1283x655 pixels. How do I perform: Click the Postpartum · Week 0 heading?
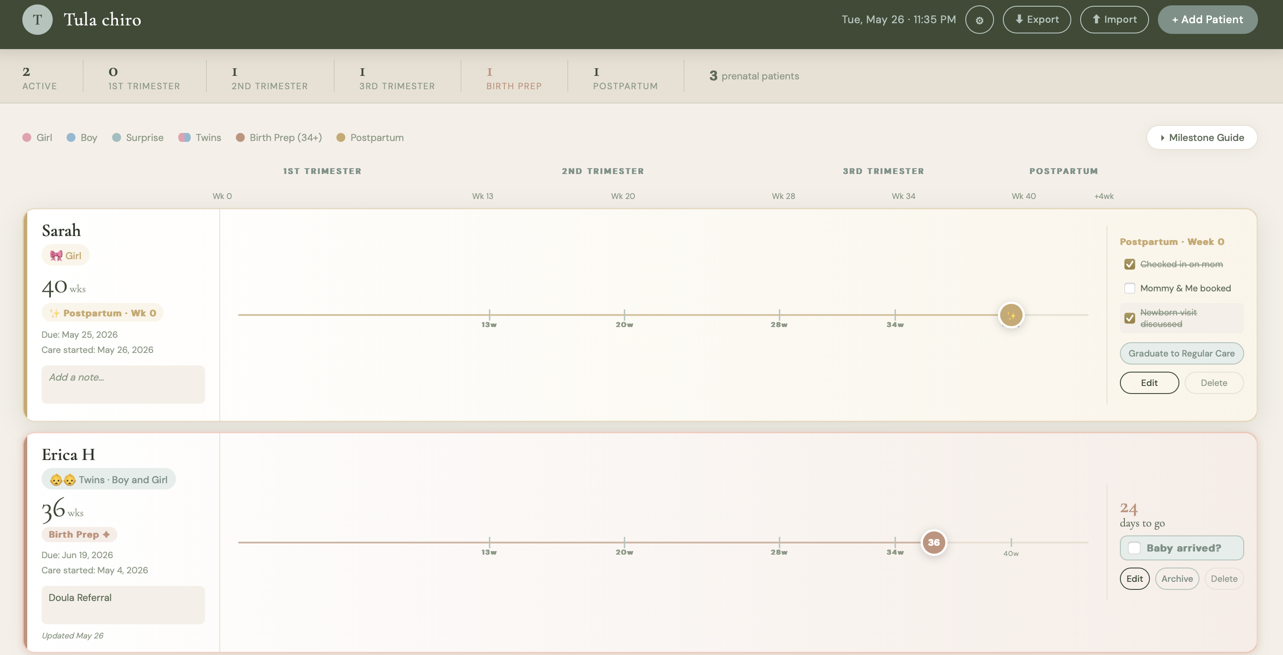point(1172,242)
